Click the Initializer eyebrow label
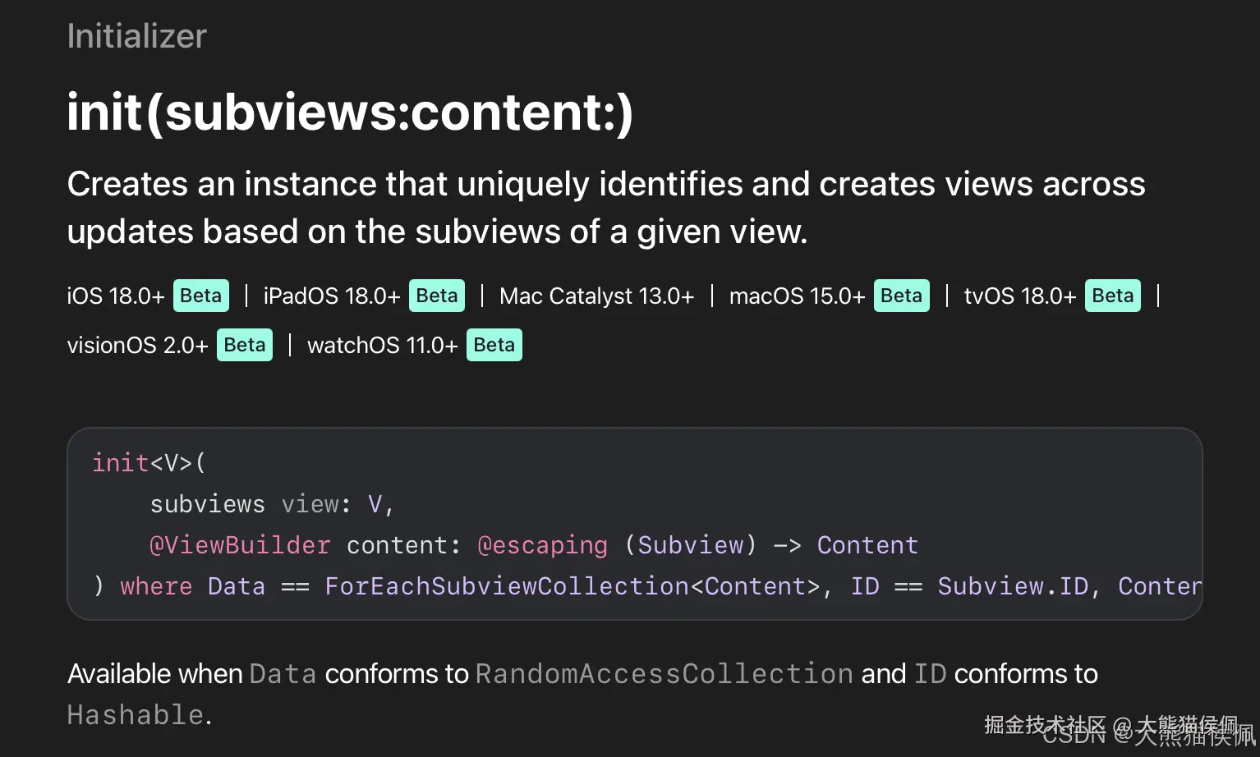The image size is (1260, 757). click(136, 36)
